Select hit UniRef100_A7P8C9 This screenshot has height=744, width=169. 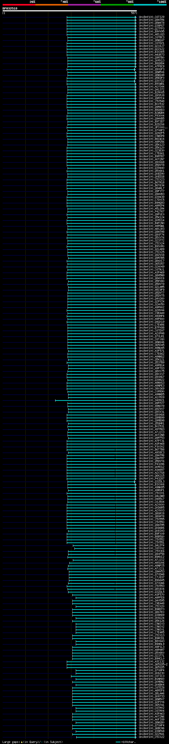coord(151,67)
